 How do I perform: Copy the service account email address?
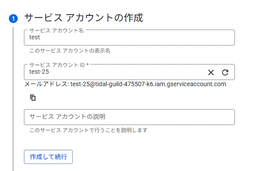point(33,98)
